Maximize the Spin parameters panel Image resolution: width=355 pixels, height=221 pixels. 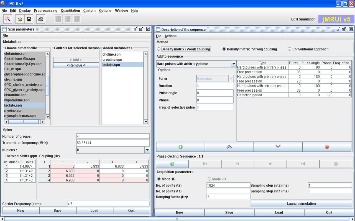click(x=141, y=29)
